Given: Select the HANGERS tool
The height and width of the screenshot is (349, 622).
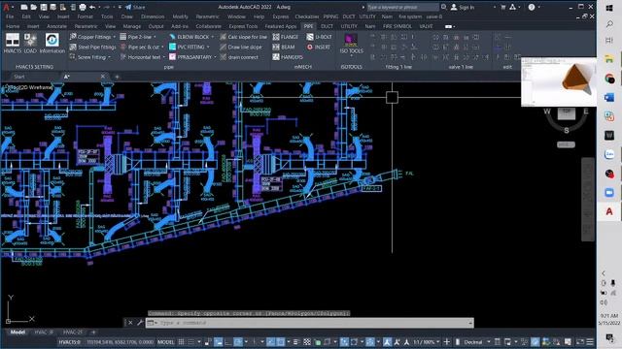Looking at the screenshot, I should (288, 57).
